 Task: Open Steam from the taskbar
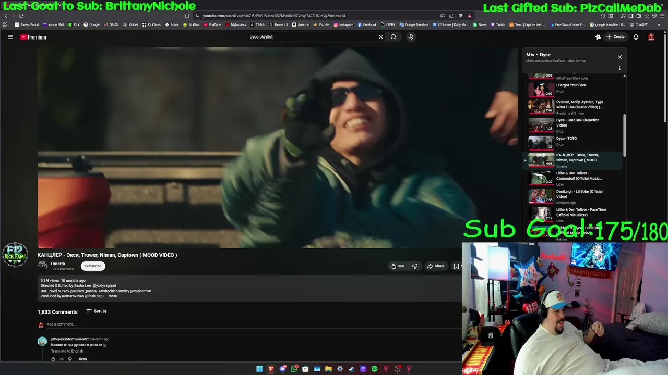click(x=351, y=369)
